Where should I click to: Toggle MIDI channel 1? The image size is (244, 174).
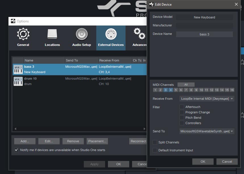click(155, 90)
